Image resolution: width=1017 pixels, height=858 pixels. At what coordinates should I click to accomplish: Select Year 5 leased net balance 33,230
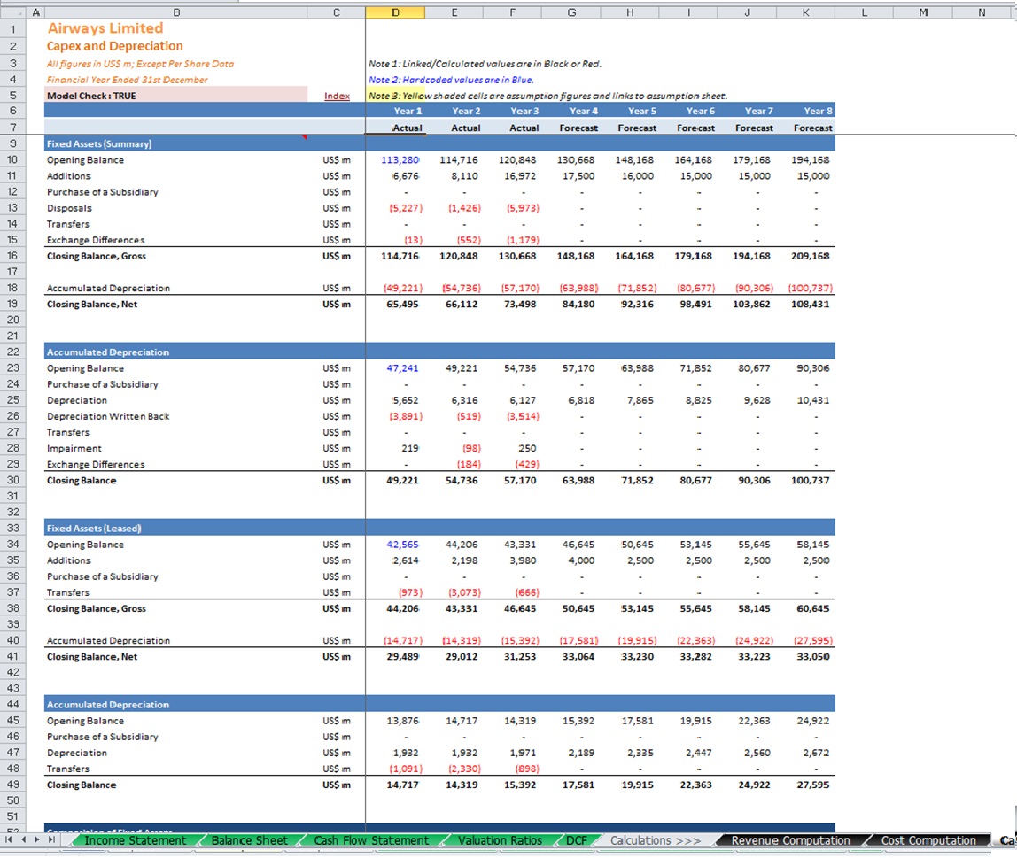[637, 656]
